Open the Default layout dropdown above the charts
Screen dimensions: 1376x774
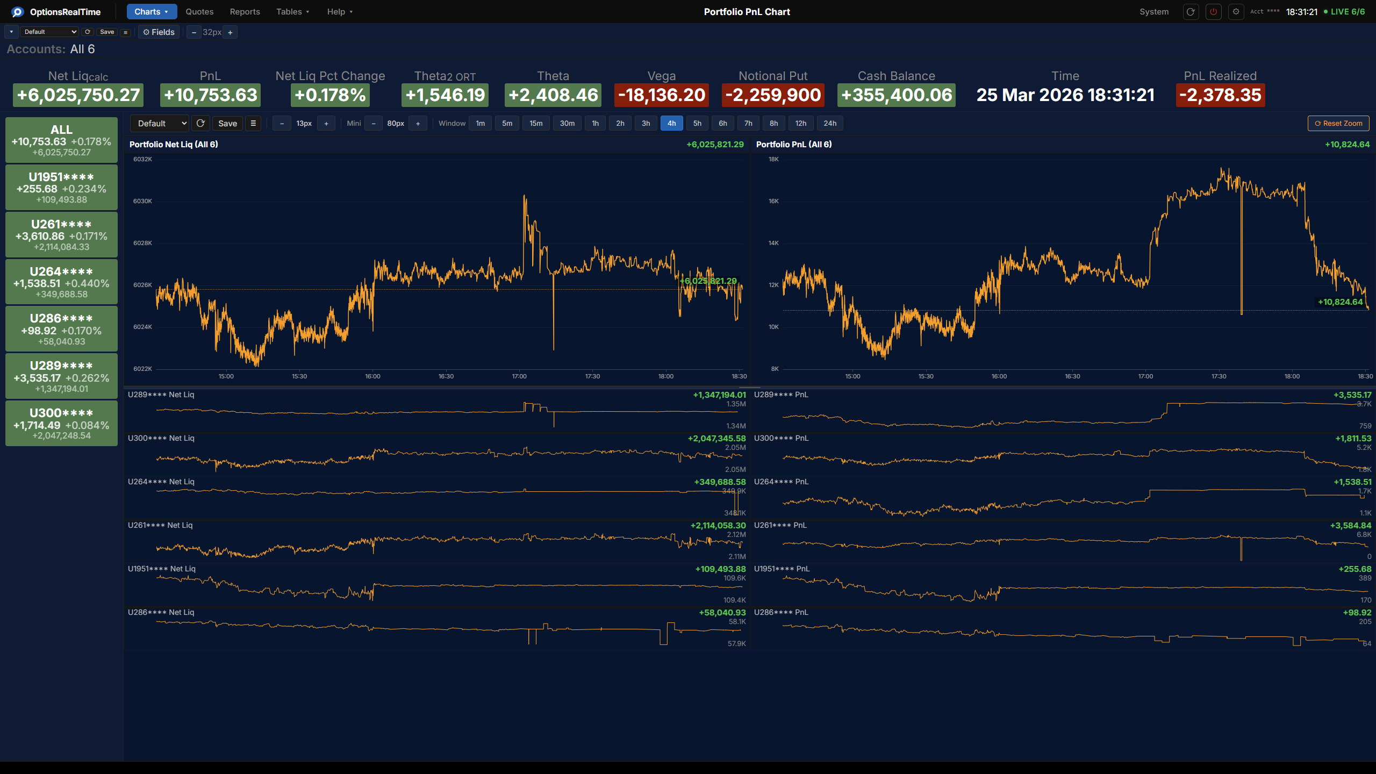159,123
